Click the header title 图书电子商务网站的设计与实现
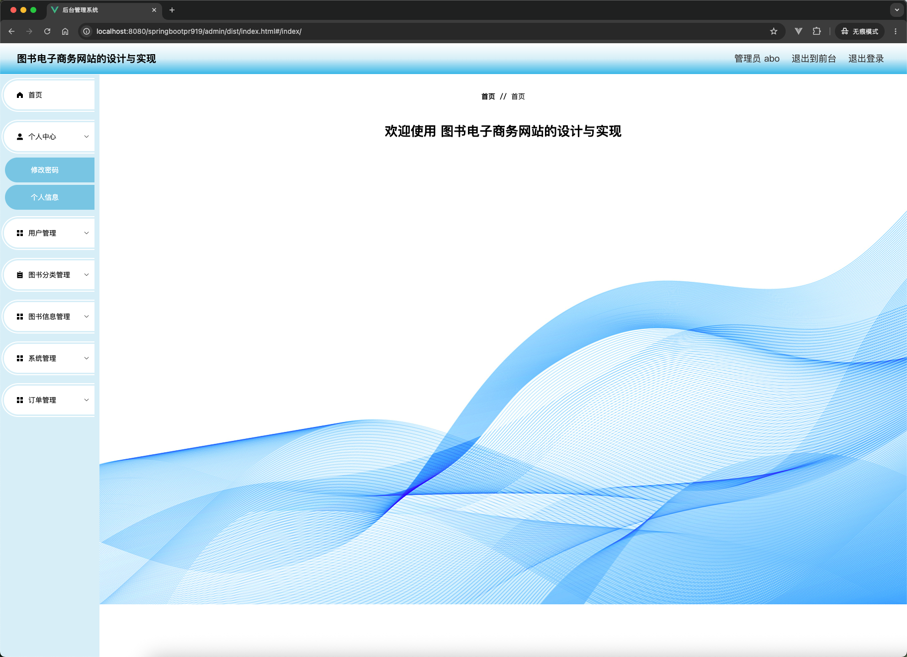The height and width of the screenshot is (657, 907). 87,59
